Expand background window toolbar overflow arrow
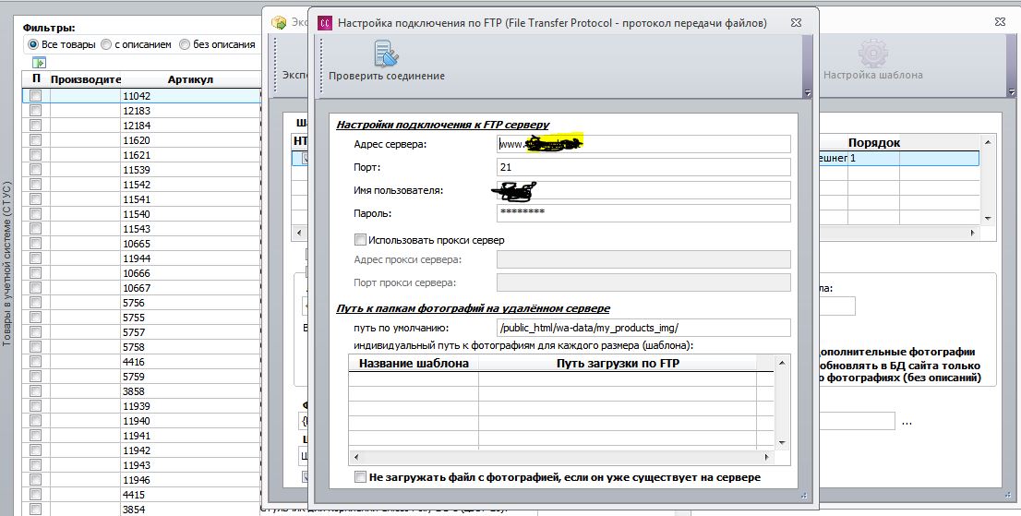Screen dimensions: 1021x516 (1011, 92)
